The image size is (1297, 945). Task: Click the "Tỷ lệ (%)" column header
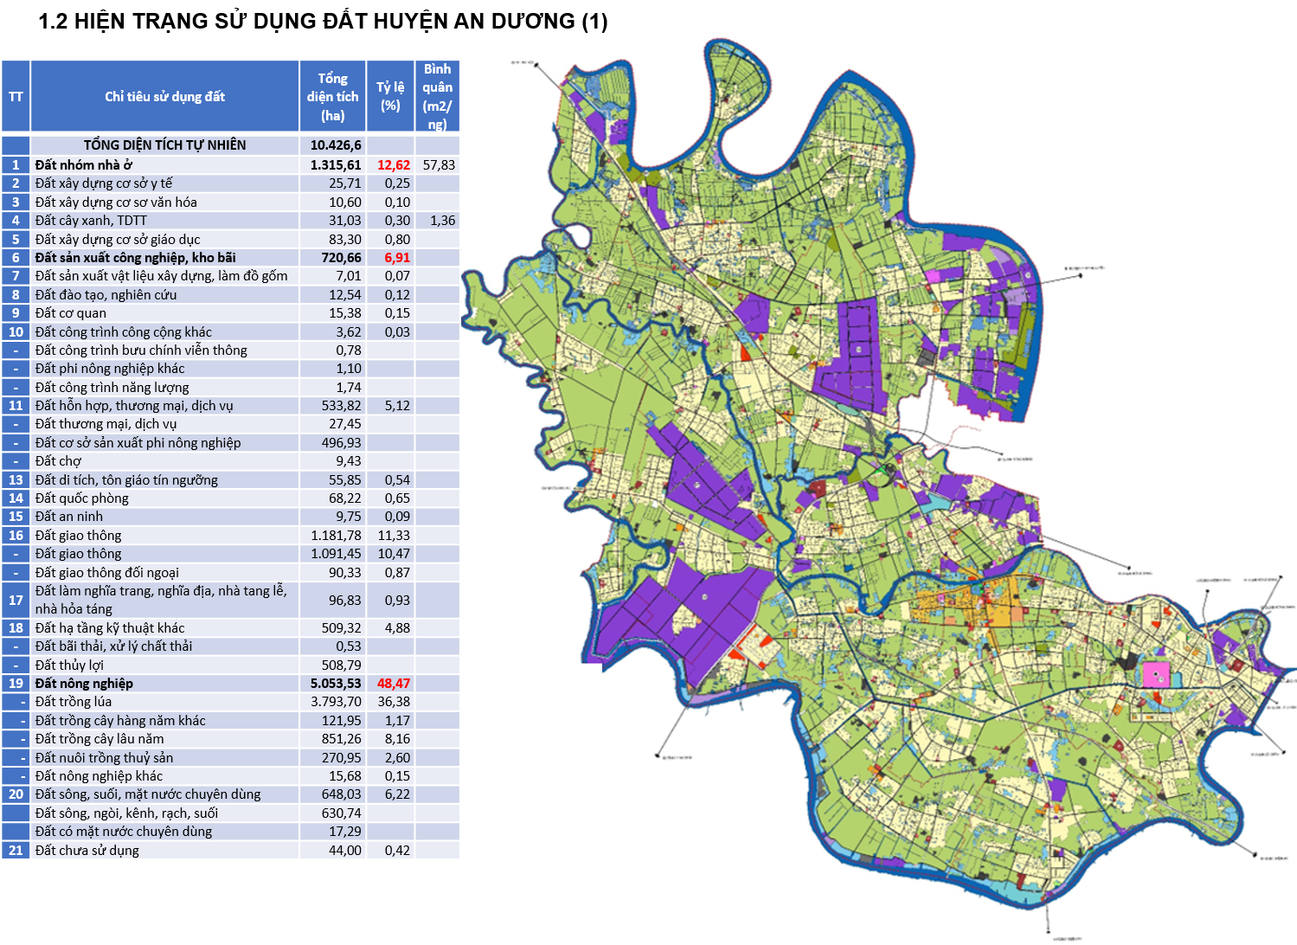(390, 96)
